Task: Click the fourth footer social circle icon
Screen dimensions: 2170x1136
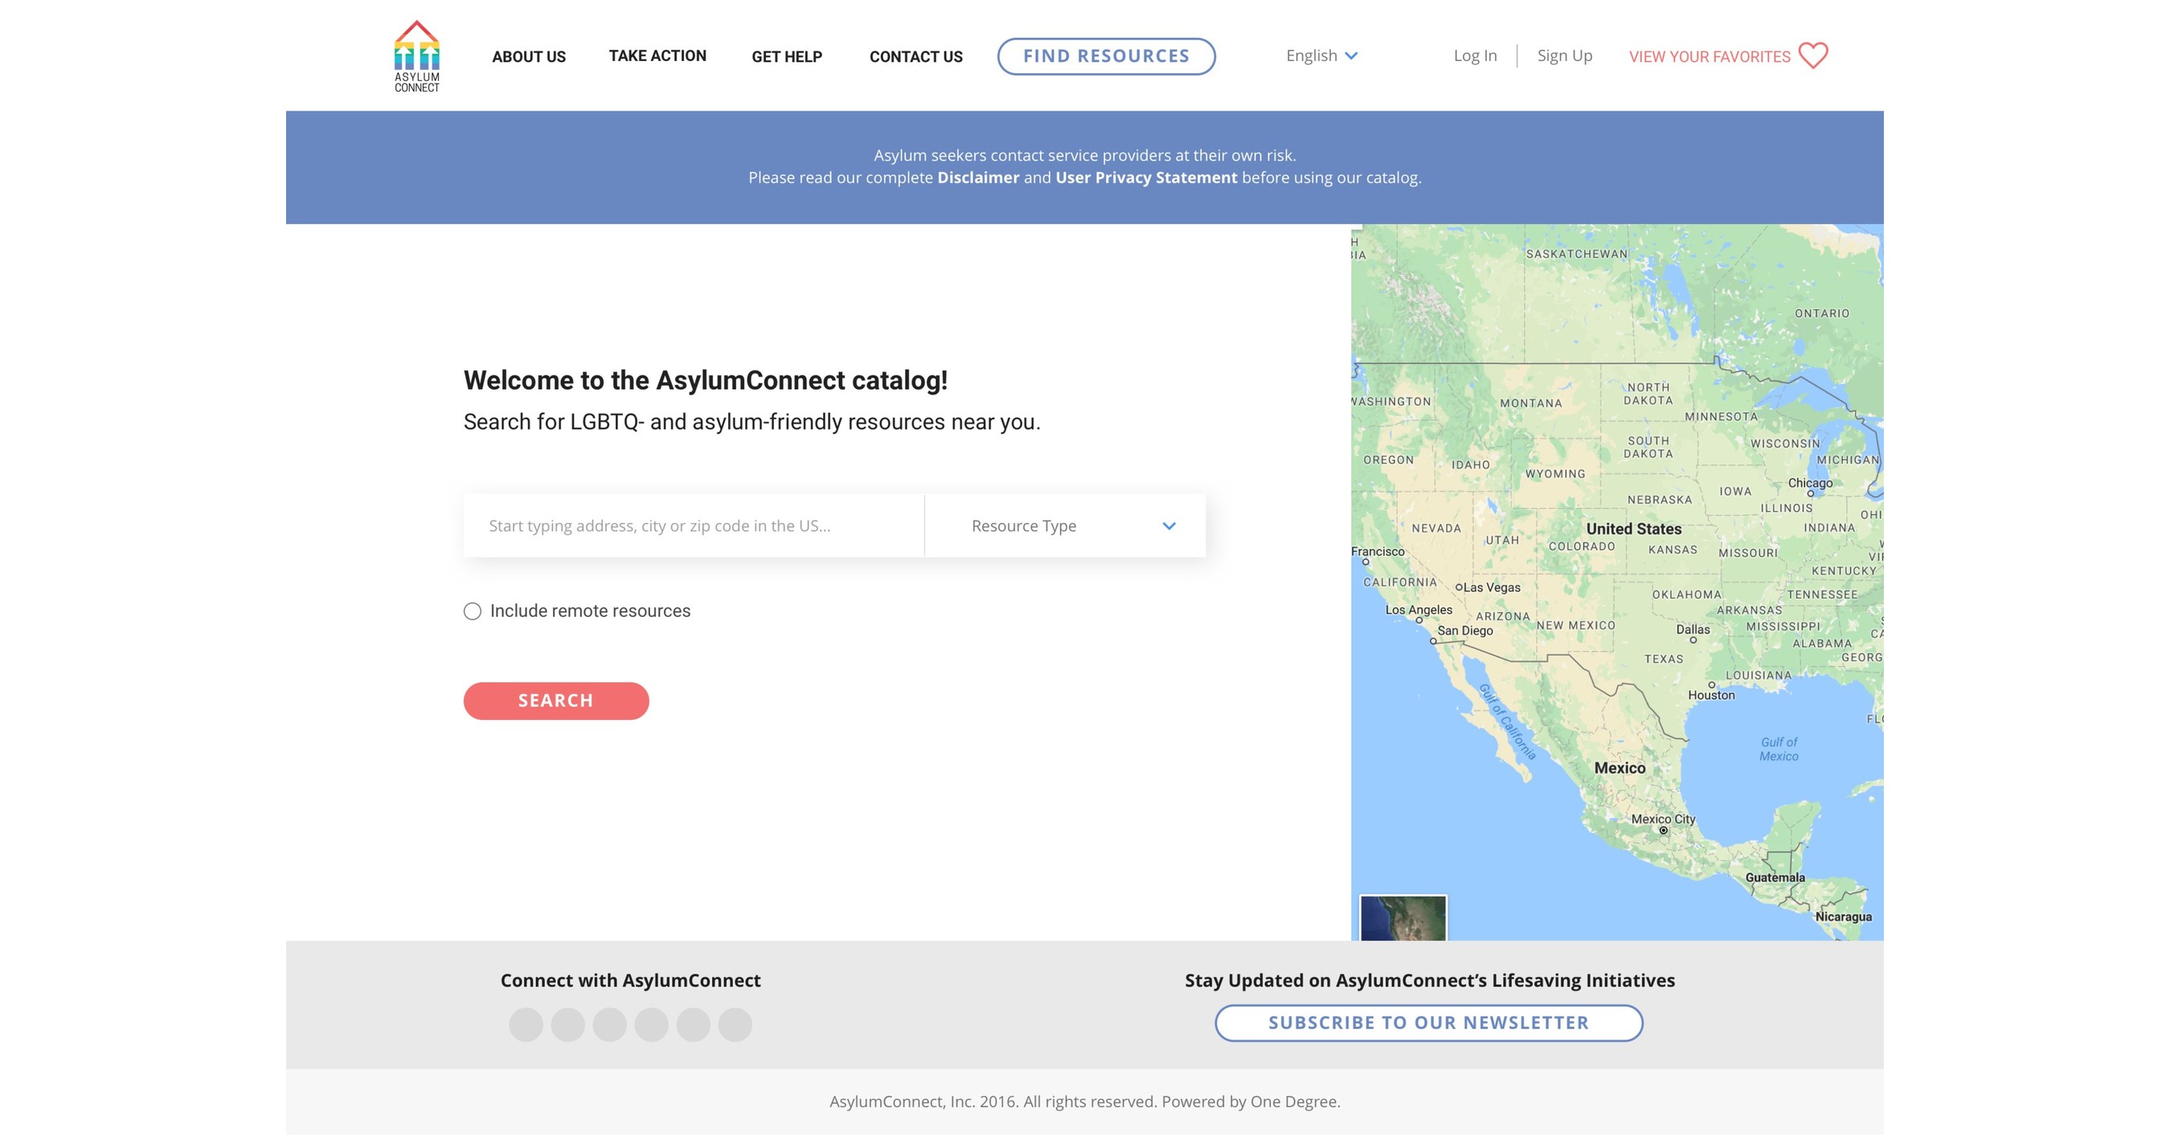Action: [650, 1026]
